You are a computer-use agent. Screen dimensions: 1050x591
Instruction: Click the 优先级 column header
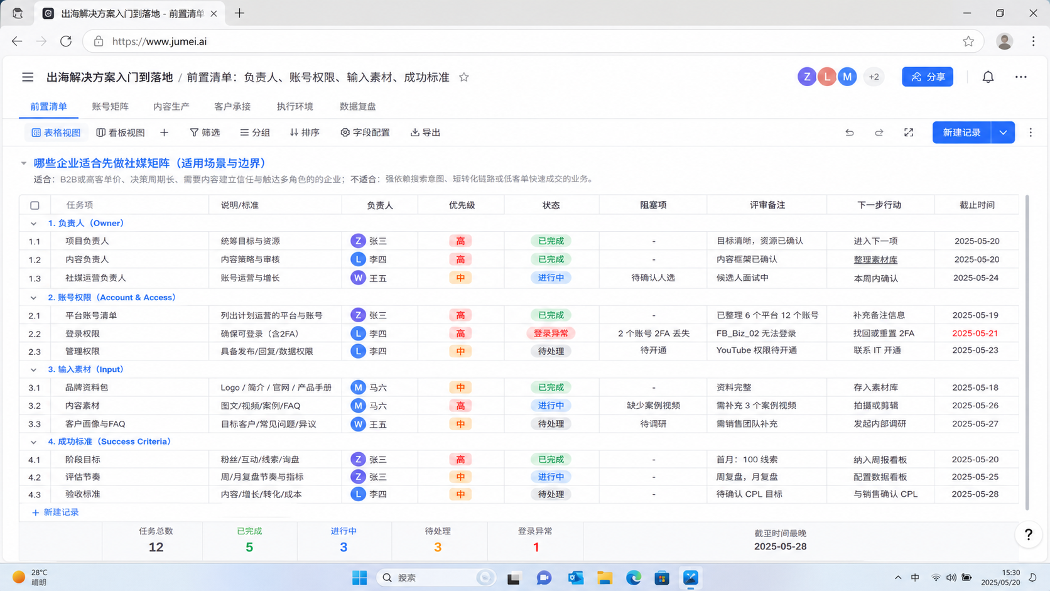click(x=462, y=205)
